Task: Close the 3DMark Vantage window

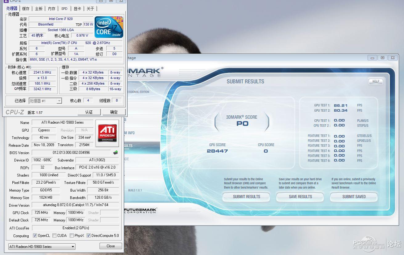Action: [393, 58]
